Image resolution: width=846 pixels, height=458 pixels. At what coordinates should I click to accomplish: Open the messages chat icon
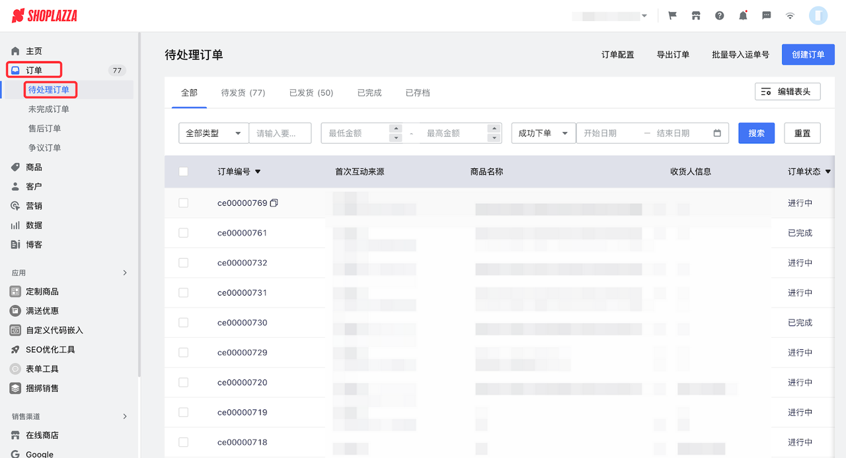coord(766,15)
